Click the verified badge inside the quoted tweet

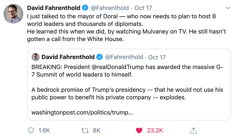tap(100, 57)
